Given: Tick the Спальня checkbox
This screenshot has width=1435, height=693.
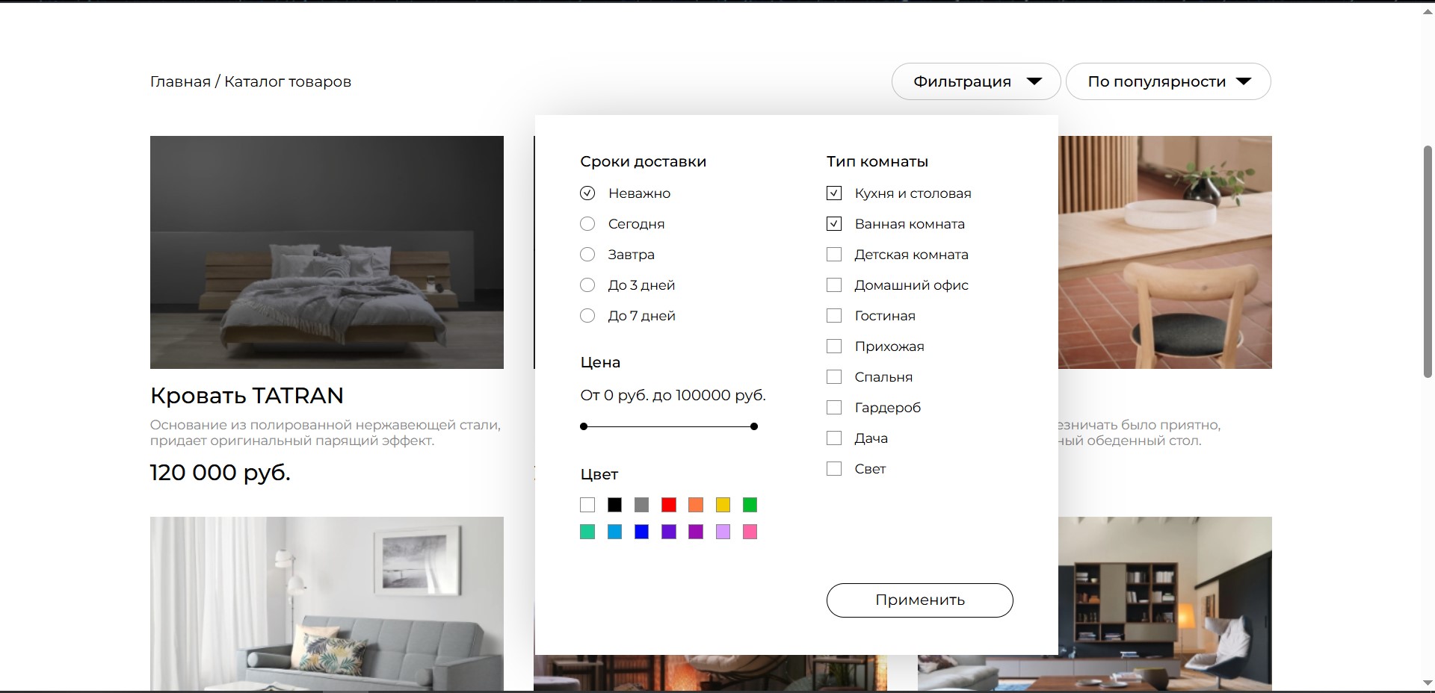Looking at the screenshot, I should tap(834, 377).
